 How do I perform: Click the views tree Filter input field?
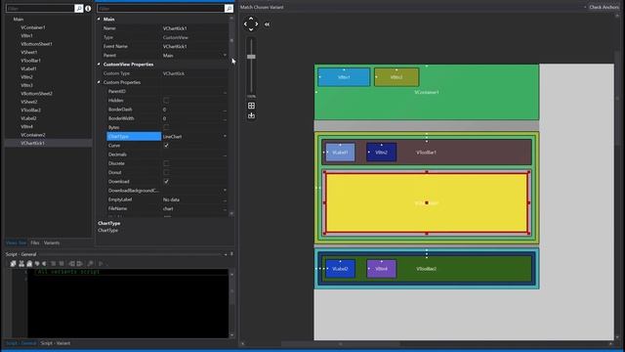tap(40, 8)
